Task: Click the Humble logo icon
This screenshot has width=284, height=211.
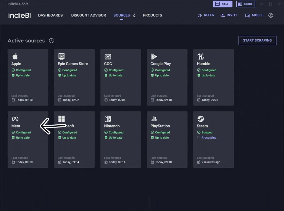Action: click(x=201, y=57)
